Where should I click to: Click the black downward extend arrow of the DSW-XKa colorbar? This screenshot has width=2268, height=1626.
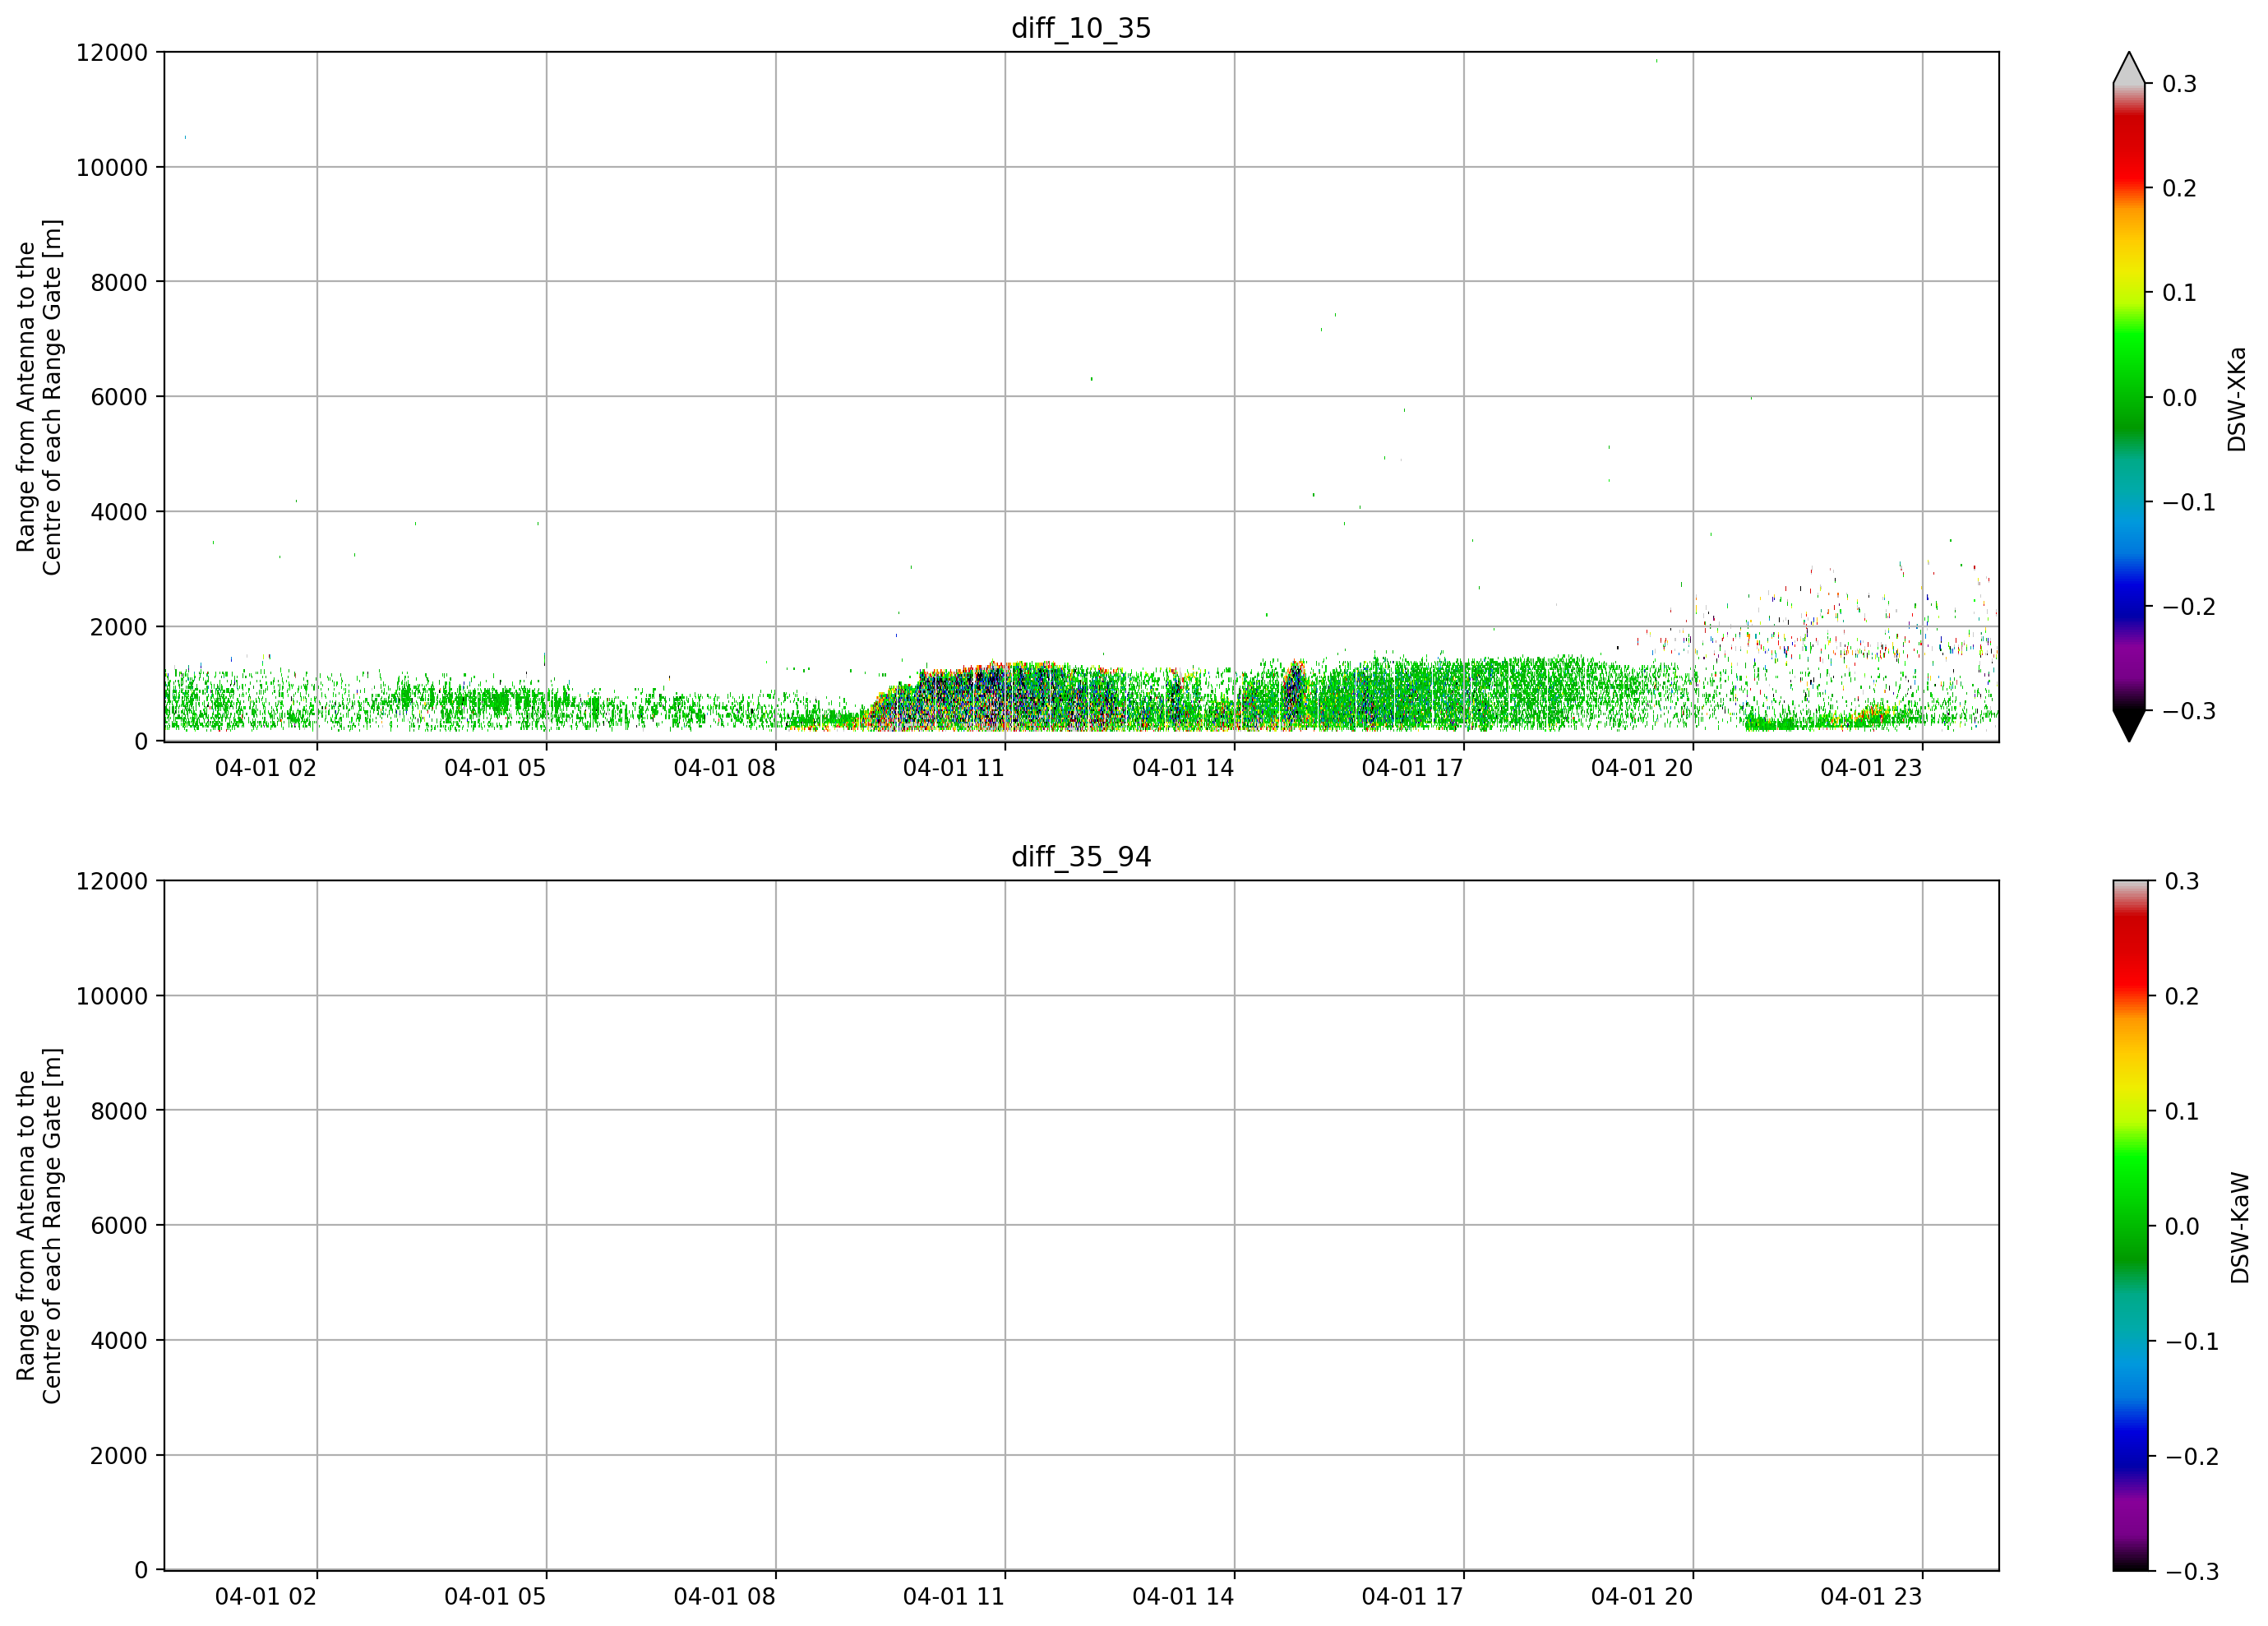2129,724
